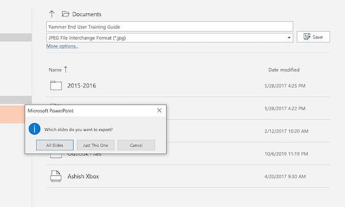The width and height of the screenshot is (345, 207).
Task: Click date 5/28/2017 4:22 PM
Action: coord(285,109)
